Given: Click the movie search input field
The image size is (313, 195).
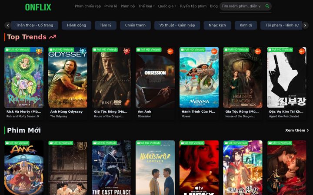Looking at the screenshot, I should tap(242, 6).
